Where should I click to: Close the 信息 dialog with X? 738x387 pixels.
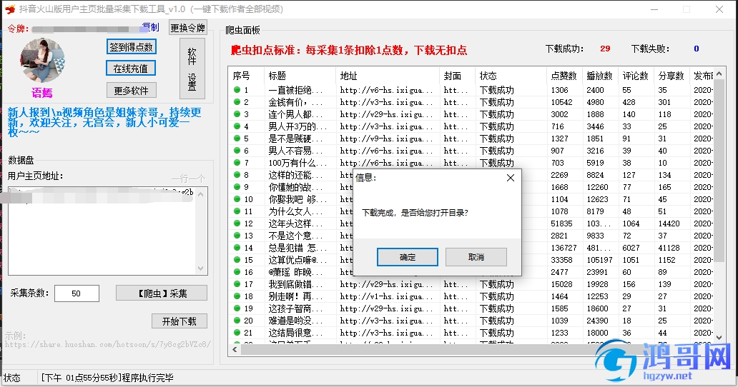(510, 178)
